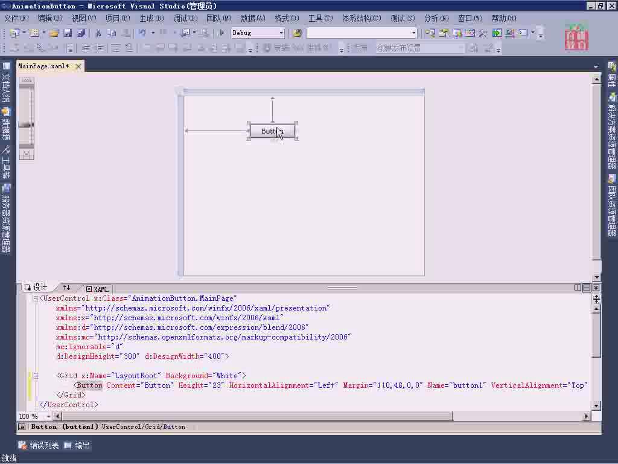
Task: Click the Save All toolbar icon
Action: tap(81, 33)
